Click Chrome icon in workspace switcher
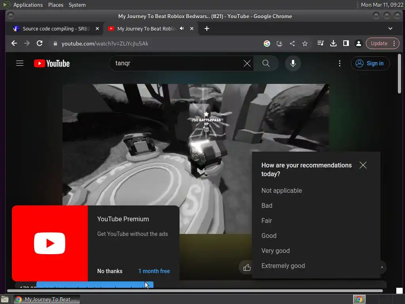 point(359,299)
